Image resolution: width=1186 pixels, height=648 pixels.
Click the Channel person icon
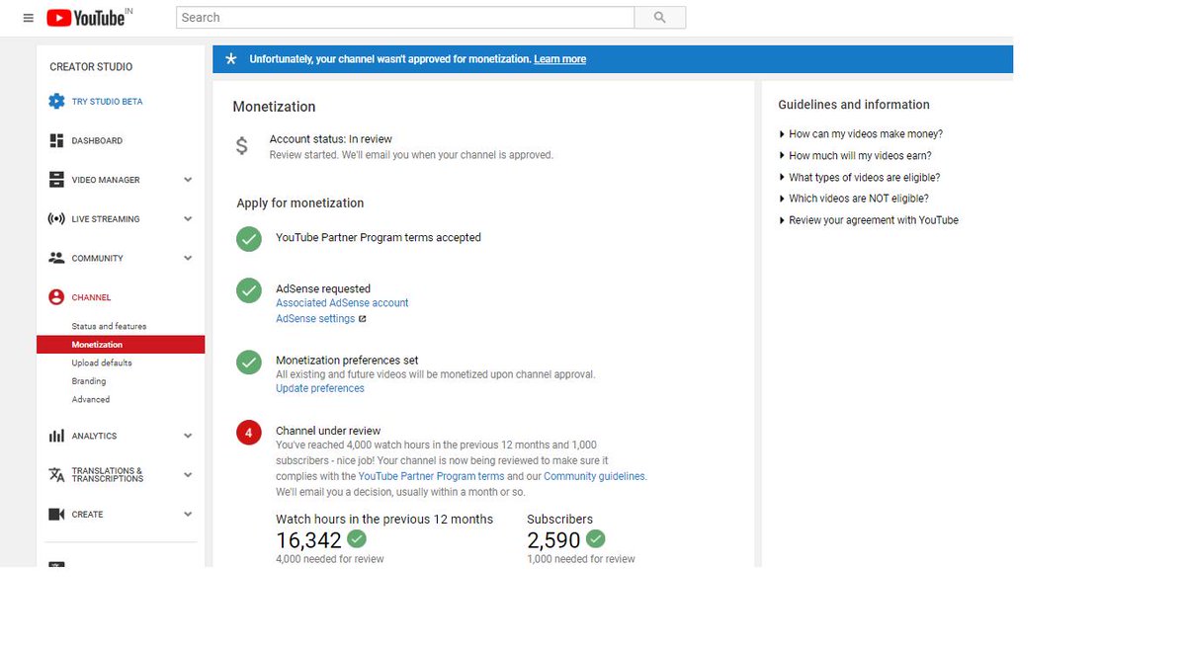(56, 297)
